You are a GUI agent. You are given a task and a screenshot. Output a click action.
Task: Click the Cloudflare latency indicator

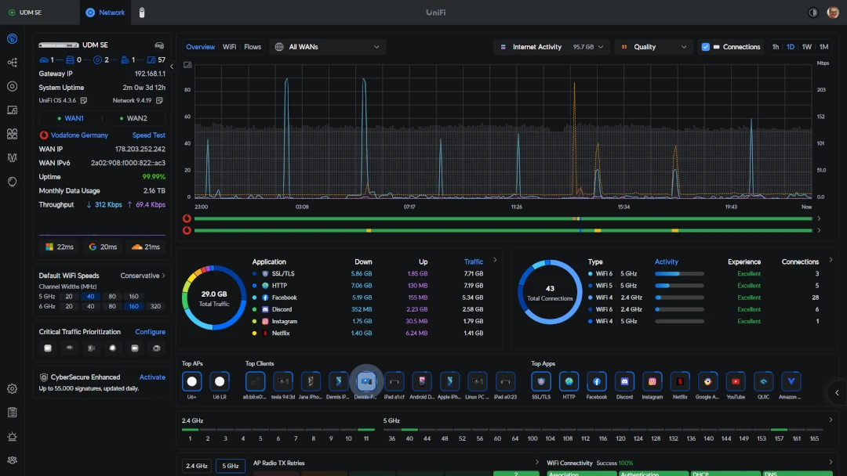coord(145,247)
